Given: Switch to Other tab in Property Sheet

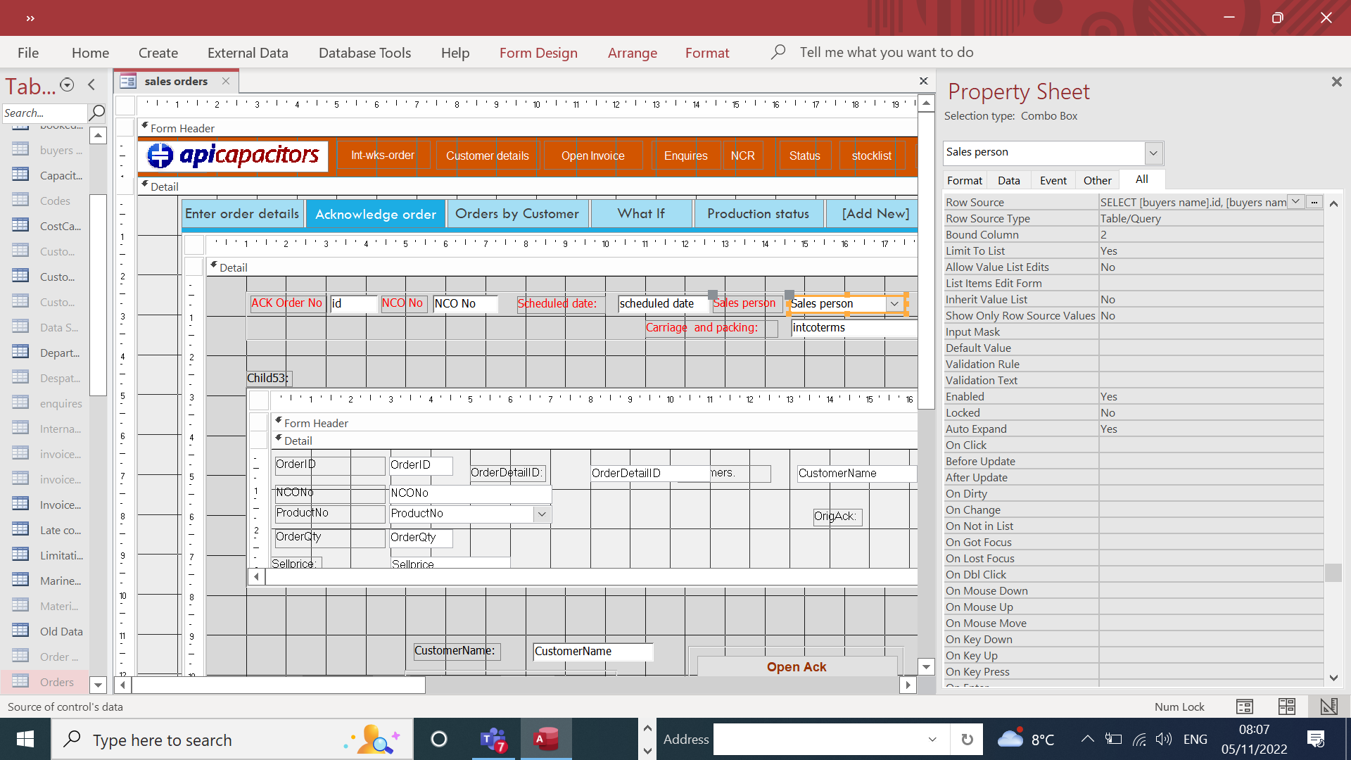Looking at the screenshot, I should pos(1097,181).
